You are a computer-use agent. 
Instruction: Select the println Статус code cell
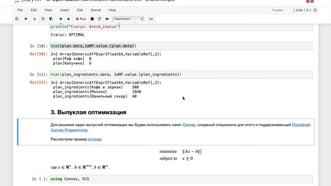(x=181, y=27)
